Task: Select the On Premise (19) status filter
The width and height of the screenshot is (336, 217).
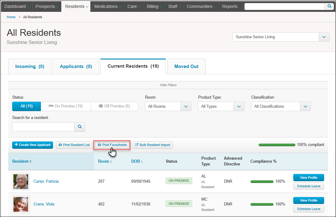Action: tap(66, 106)
